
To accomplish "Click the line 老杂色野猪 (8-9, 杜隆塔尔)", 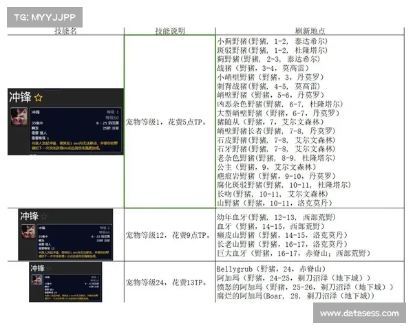I will click(x=276, y=158).
